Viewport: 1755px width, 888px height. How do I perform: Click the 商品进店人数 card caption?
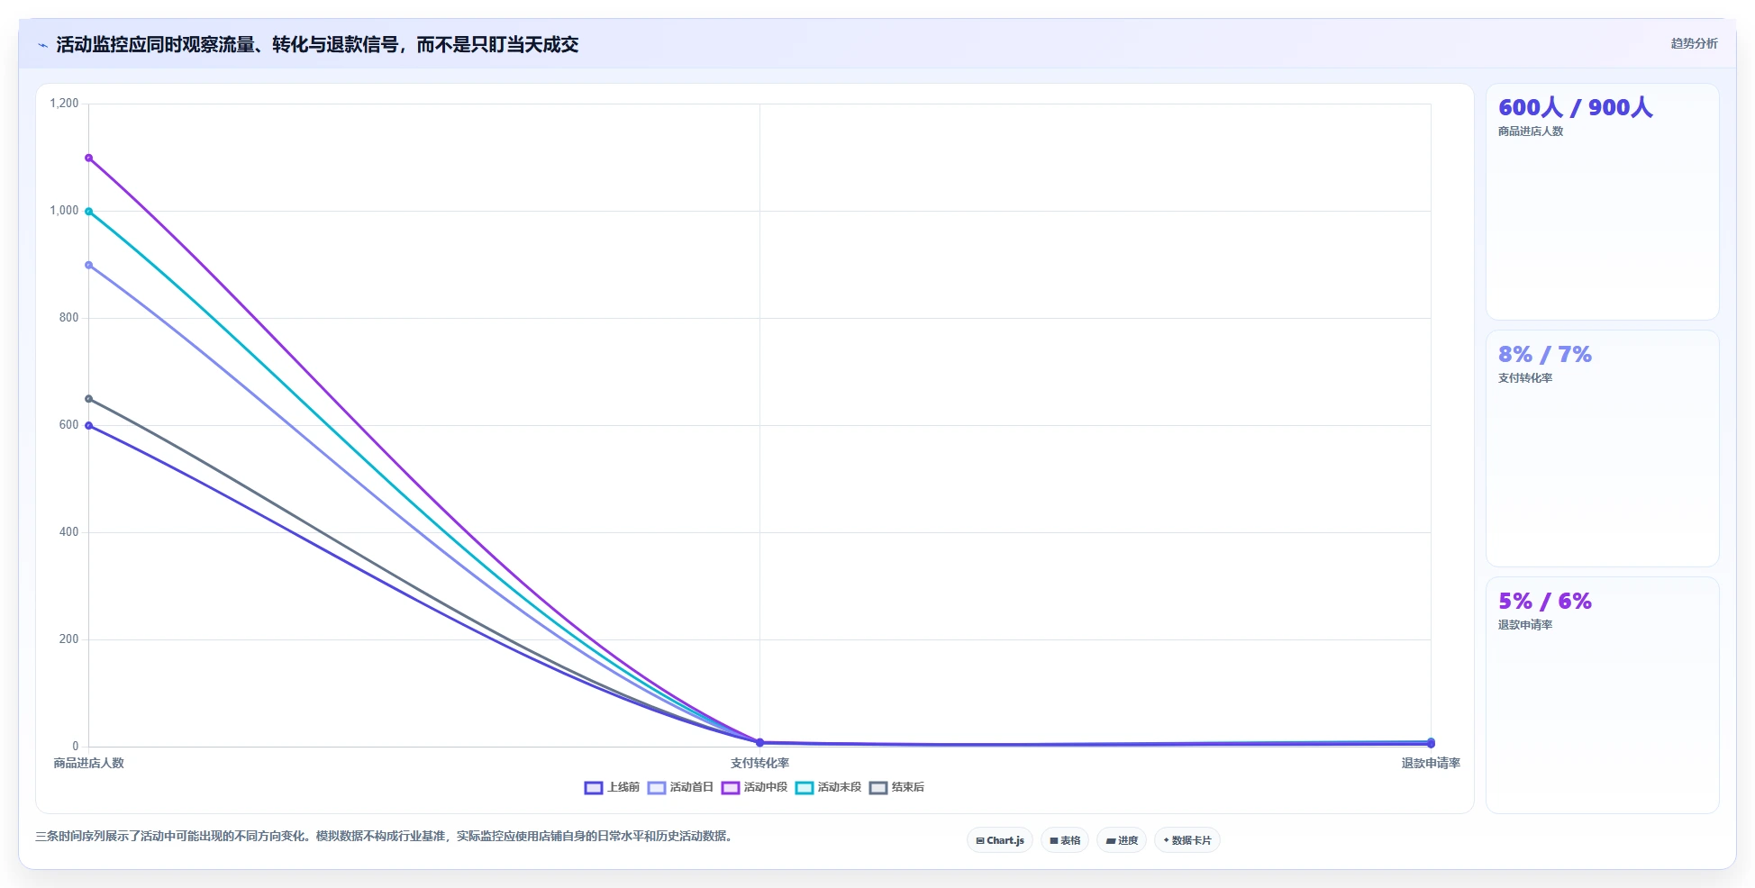click(1531, 131)
